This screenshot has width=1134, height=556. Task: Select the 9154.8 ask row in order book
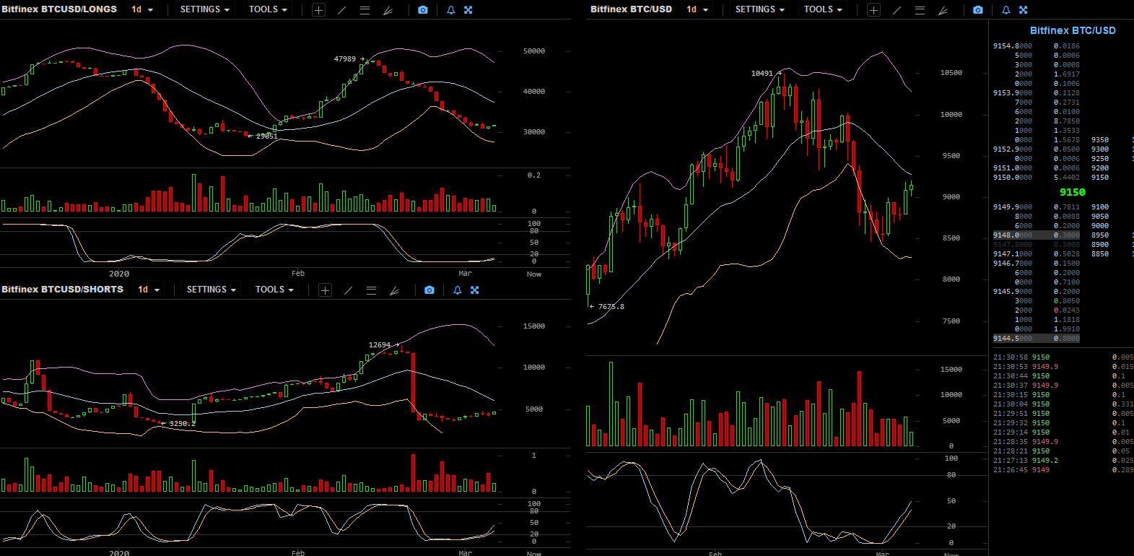click(1037, 46)
